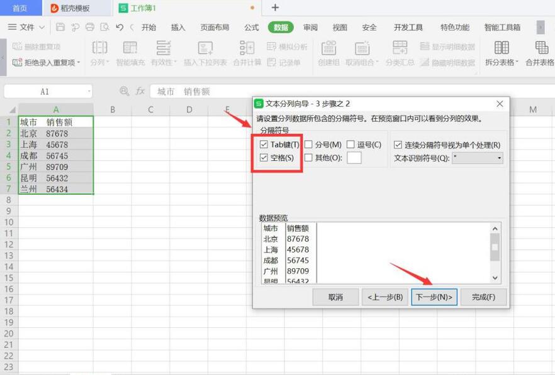Open the 安全 ribbon tab
Viewport: 555px width, 375px height.
click(x=369, y=27)
